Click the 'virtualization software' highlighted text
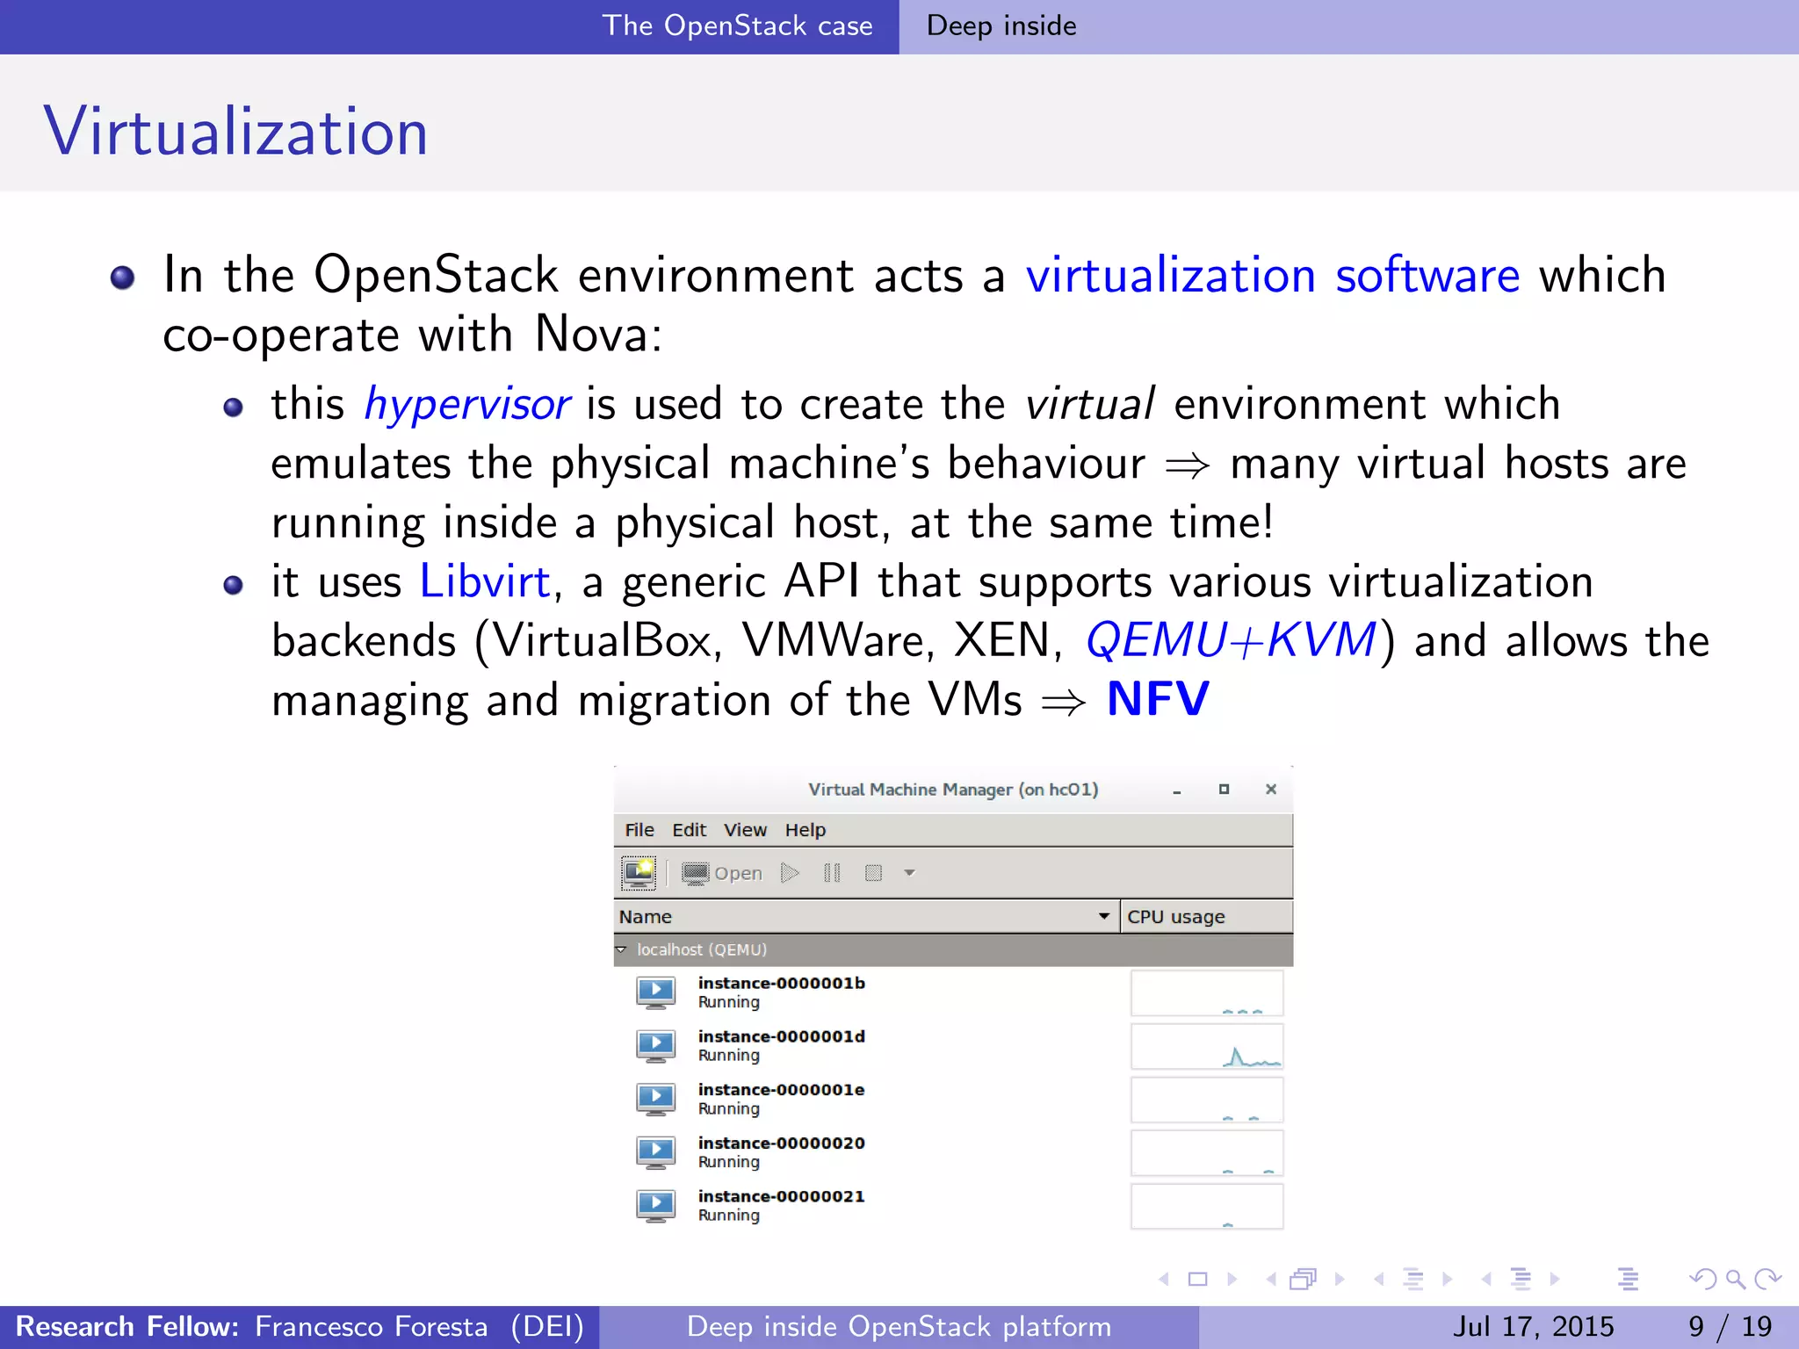The width and height of the screenshot is (1799, 1349). click(1273, 276)
